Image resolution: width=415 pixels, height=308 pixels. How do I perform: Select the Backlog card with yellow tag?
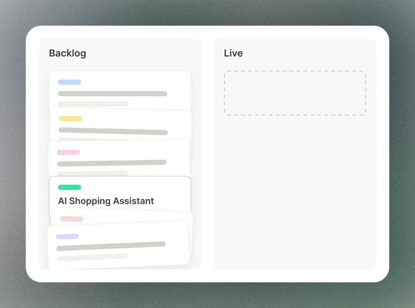click(x=121, y=124)
